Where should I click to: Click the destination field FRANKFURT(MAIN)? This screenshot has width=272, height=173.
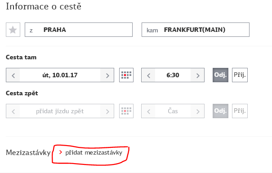(x=196, y=30)
